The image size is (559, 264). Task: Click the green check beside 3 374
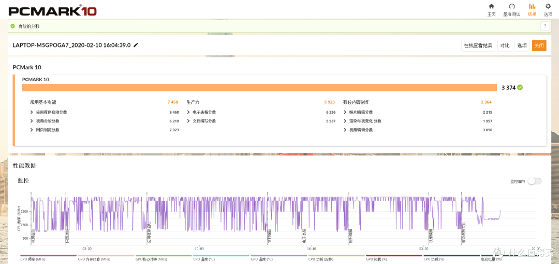(x=520, y=87)
